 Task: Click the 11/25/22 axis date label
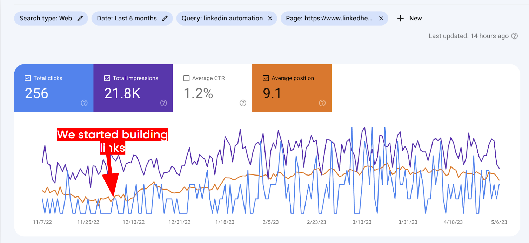(x=88, y=222)
